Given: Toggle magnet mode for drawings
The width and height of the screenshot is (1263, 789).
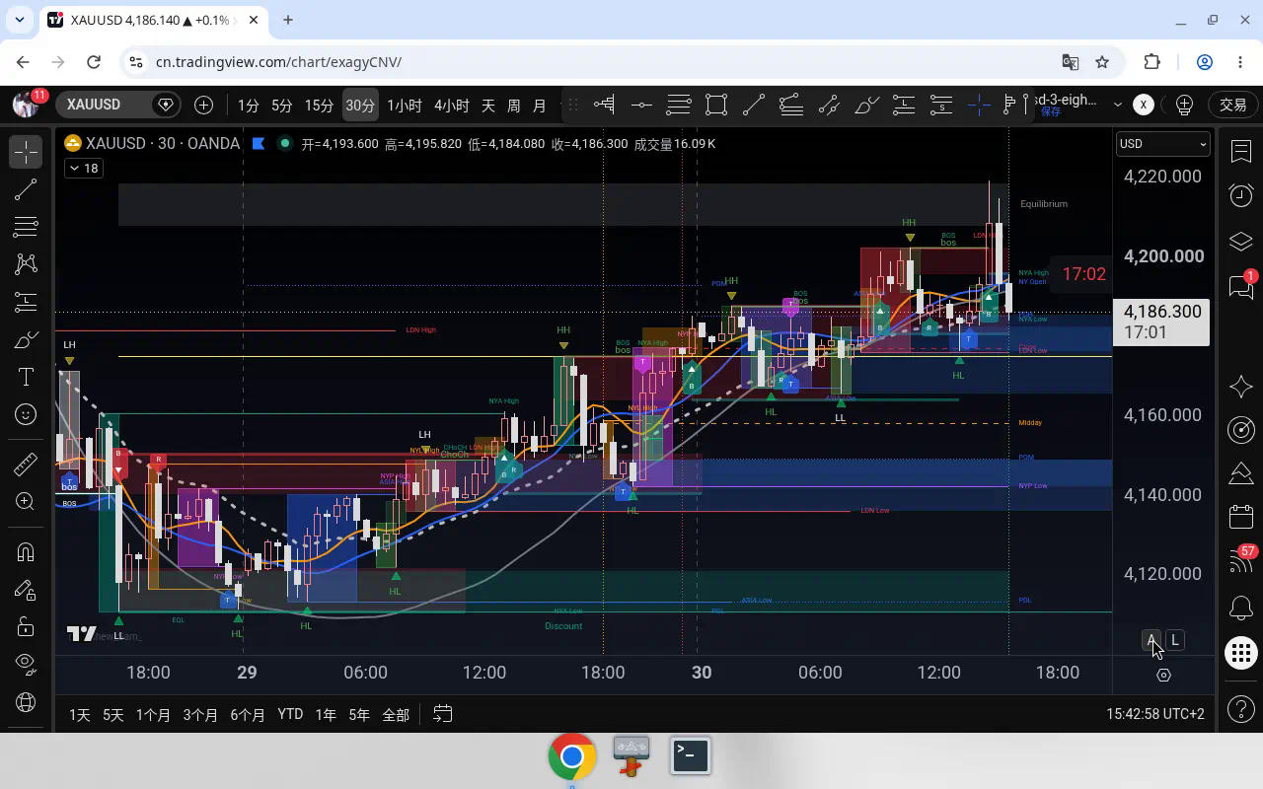Looking at the screenshot, I should [x=26, y=552].
